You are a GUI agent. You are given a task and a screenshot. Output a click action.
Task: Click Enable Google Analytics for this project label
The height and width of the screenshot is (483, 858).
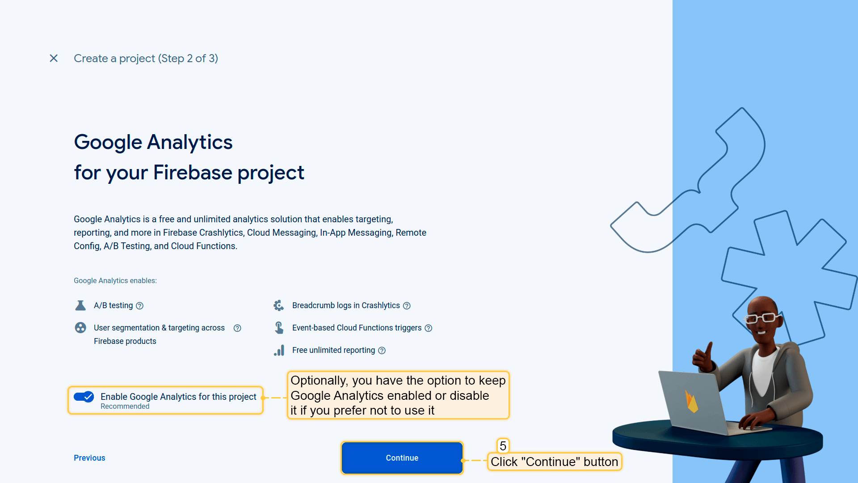pyautogui.click(x=178, y=397)
